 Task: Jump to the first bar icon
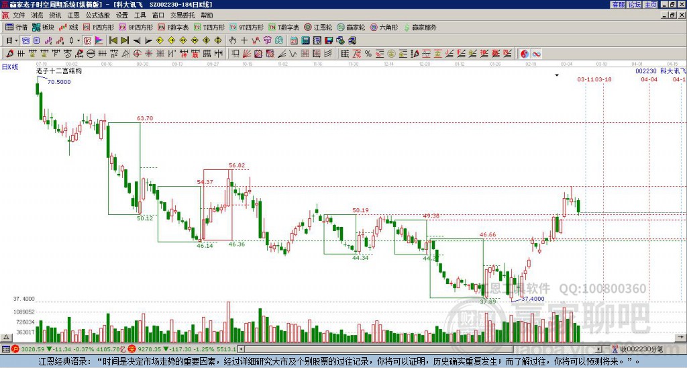click(x=113, y=41)
